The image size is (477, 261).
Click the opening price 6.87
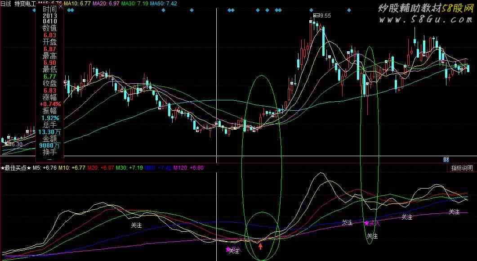[49, 49]
